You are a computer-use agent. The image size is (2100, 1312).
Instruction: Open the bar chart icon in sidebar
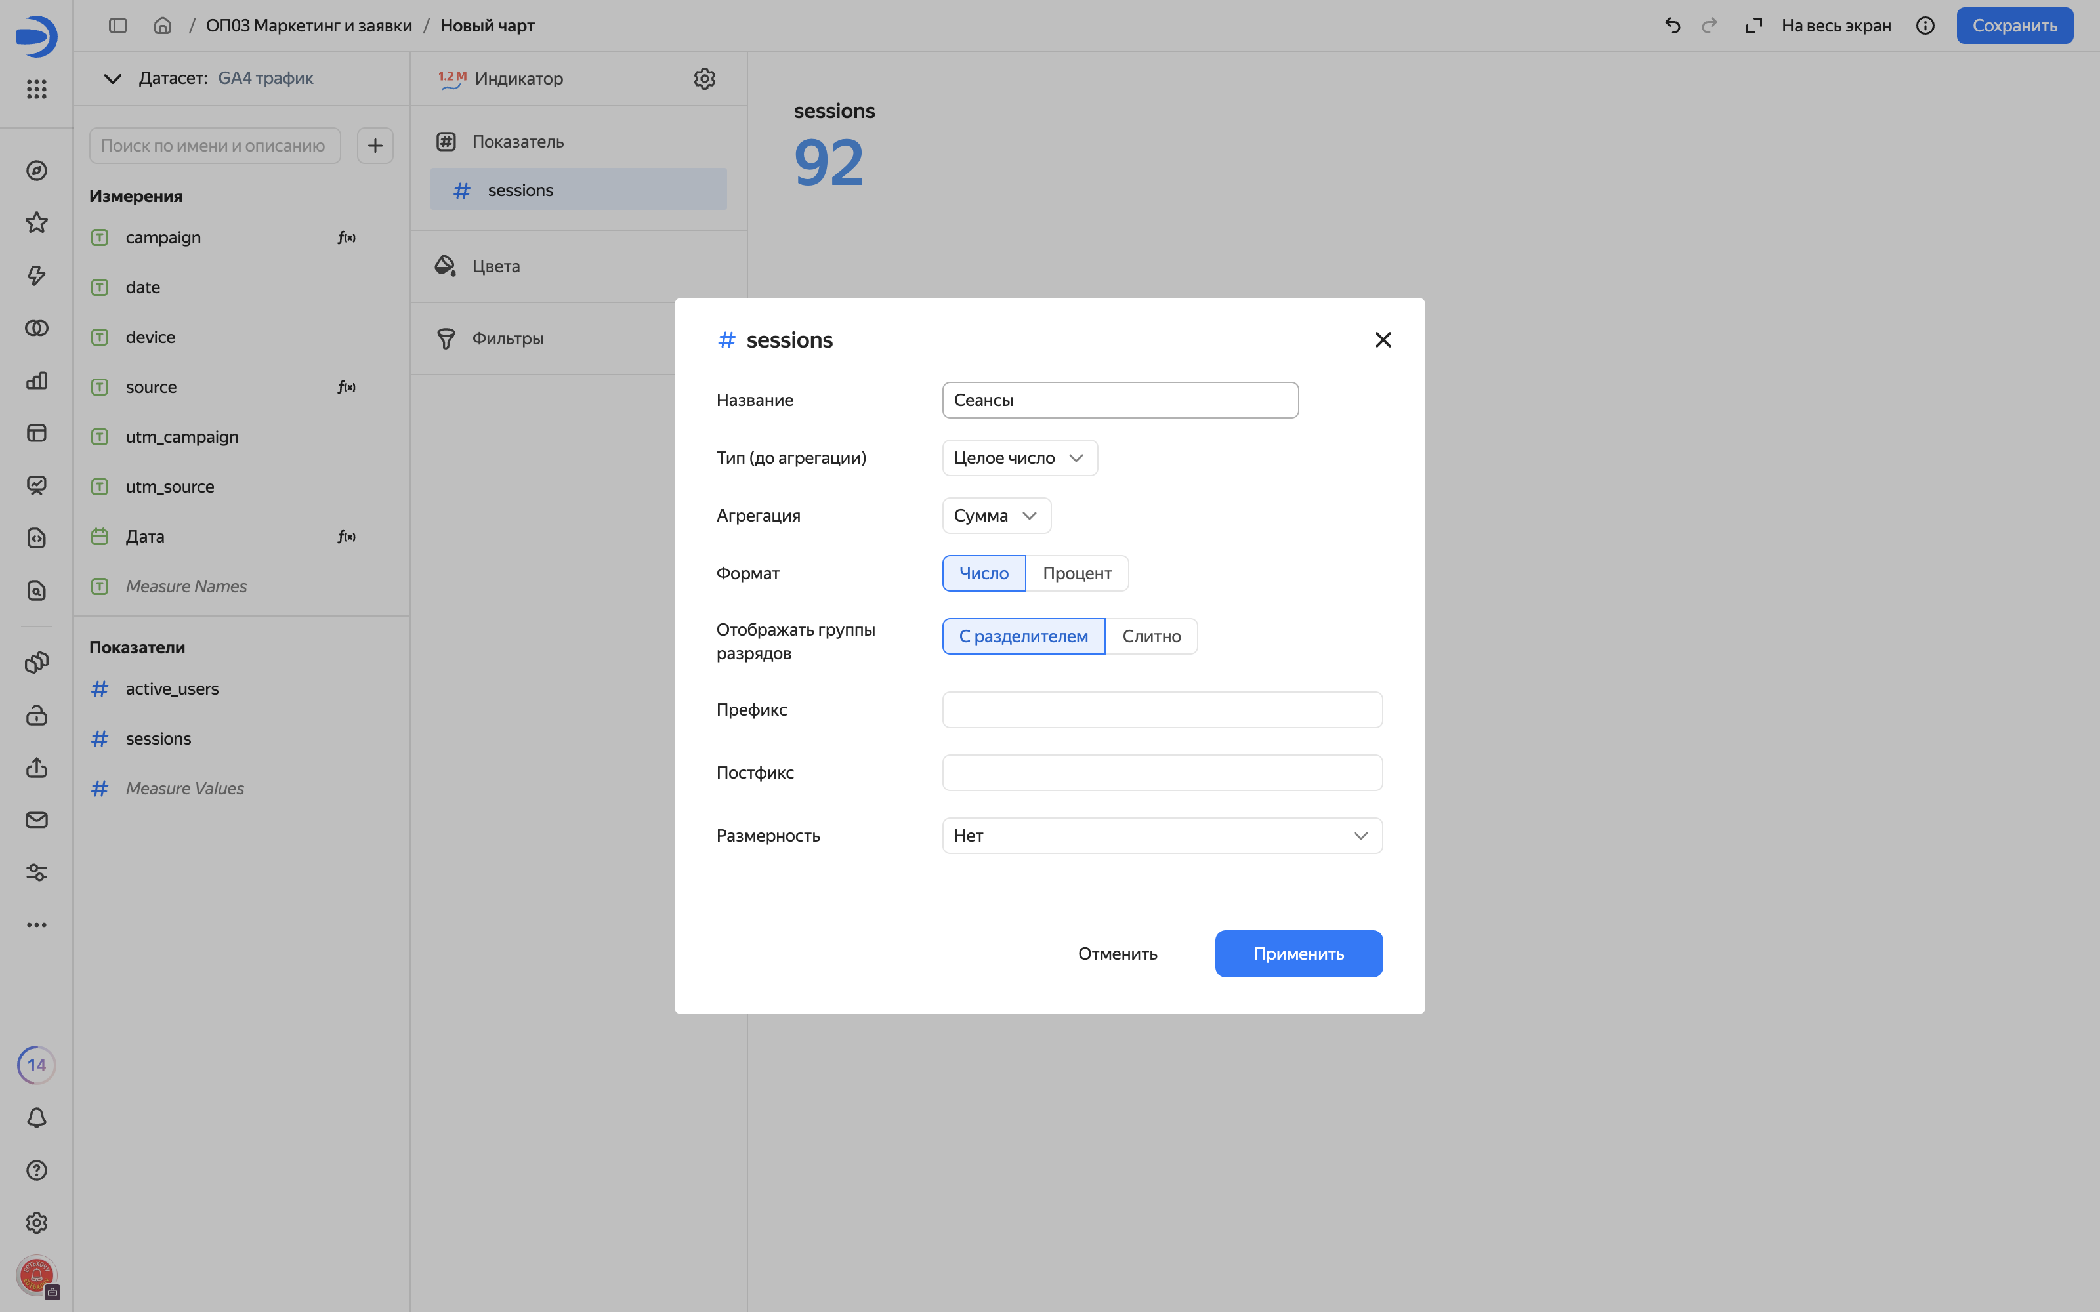click(37, 380)
